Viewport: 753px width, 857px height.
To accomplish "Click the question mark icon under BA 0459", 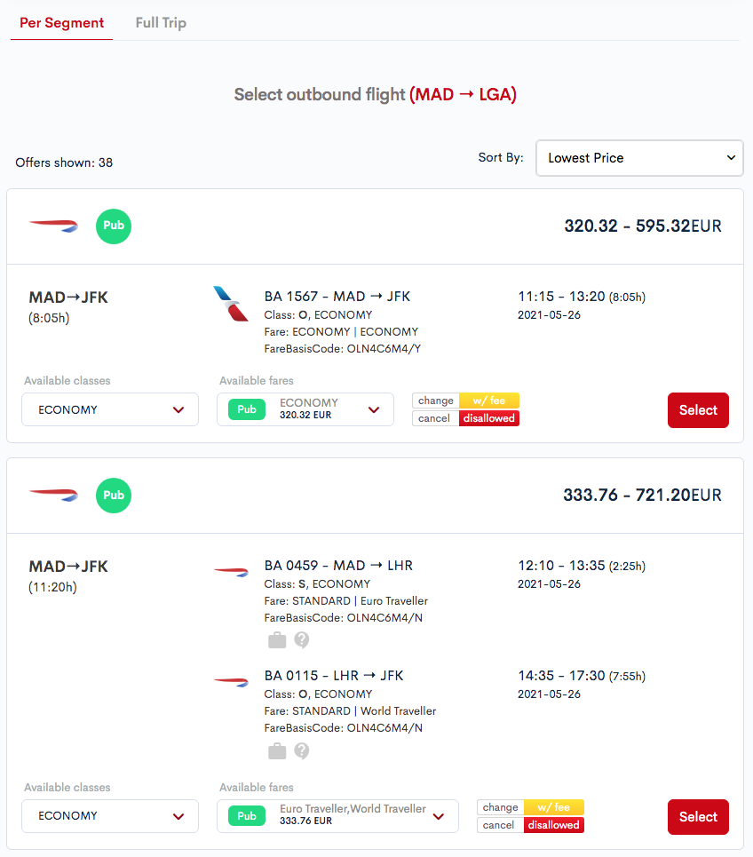I will click(x=302, y=639).
